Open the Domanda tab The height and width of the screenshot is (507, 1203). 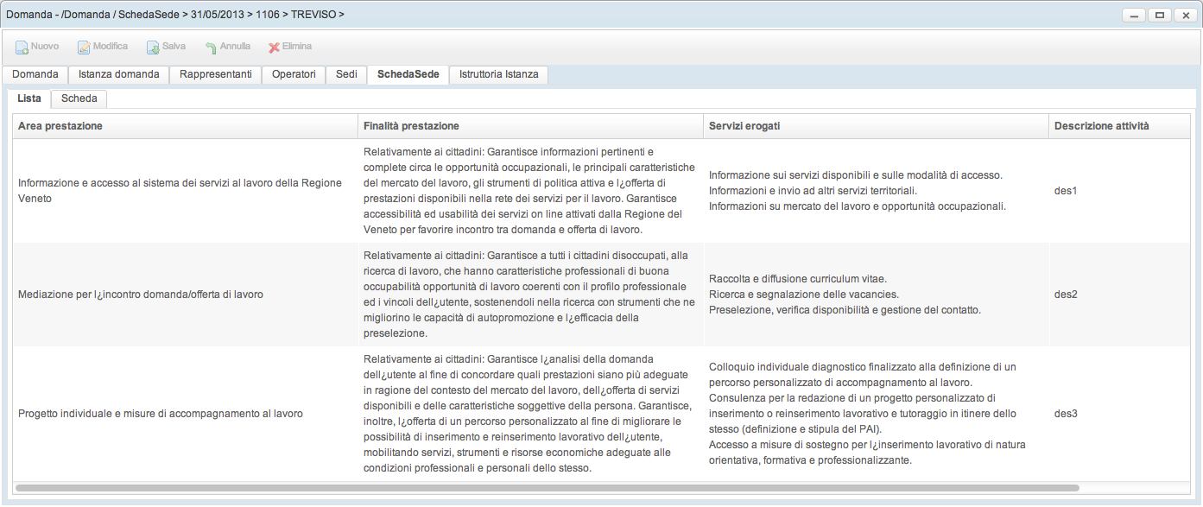point(35,74)
